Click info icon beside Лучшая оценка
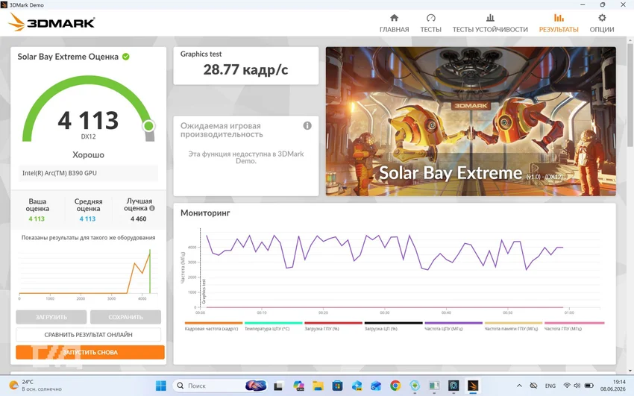The height and width of the screenshot is (396, 634). (152, 209)
